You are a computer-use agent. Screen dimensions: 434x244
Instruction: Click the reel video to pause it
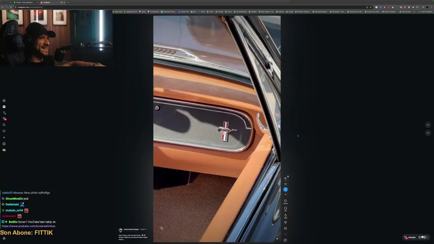pos(217,129)
